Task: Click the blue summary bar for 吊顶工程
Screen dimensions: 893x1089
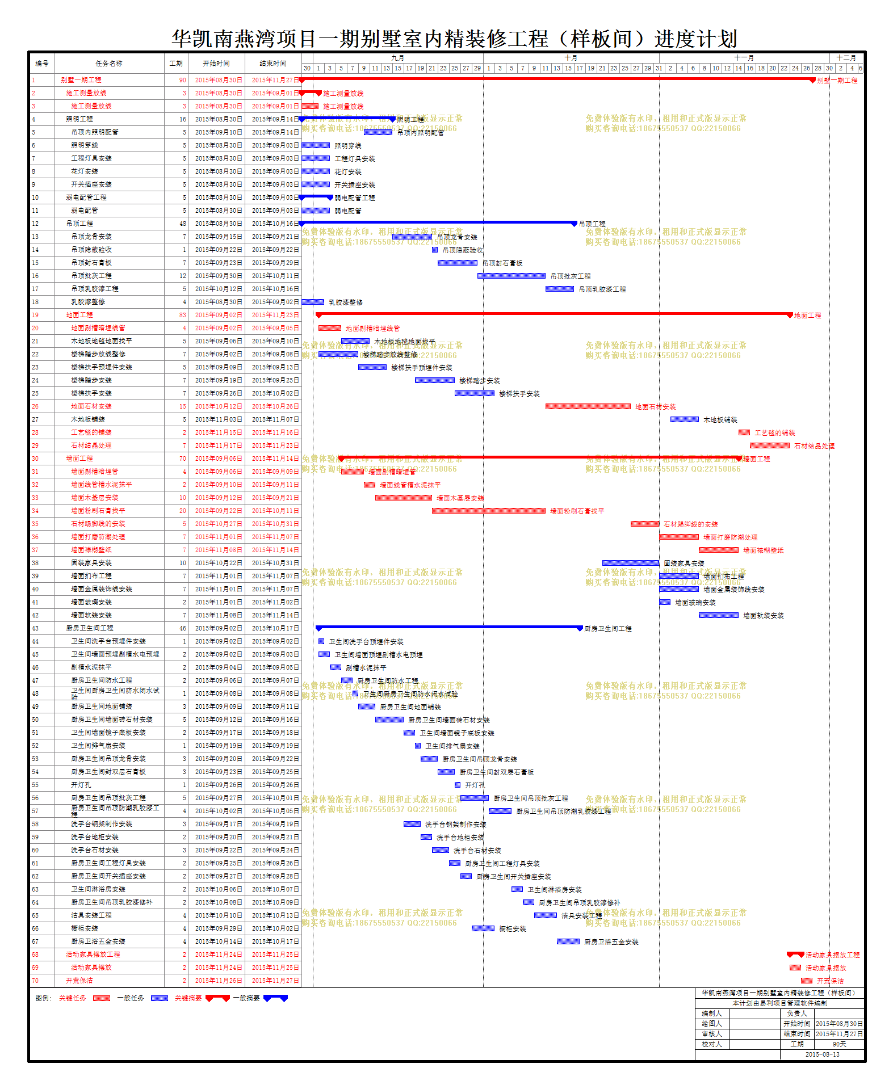Action: coord(438,223)
